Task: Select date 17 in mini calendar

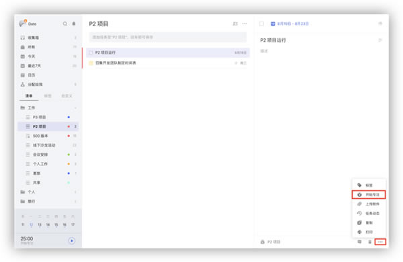Action: pyautogui.click(x=73, y=224)
